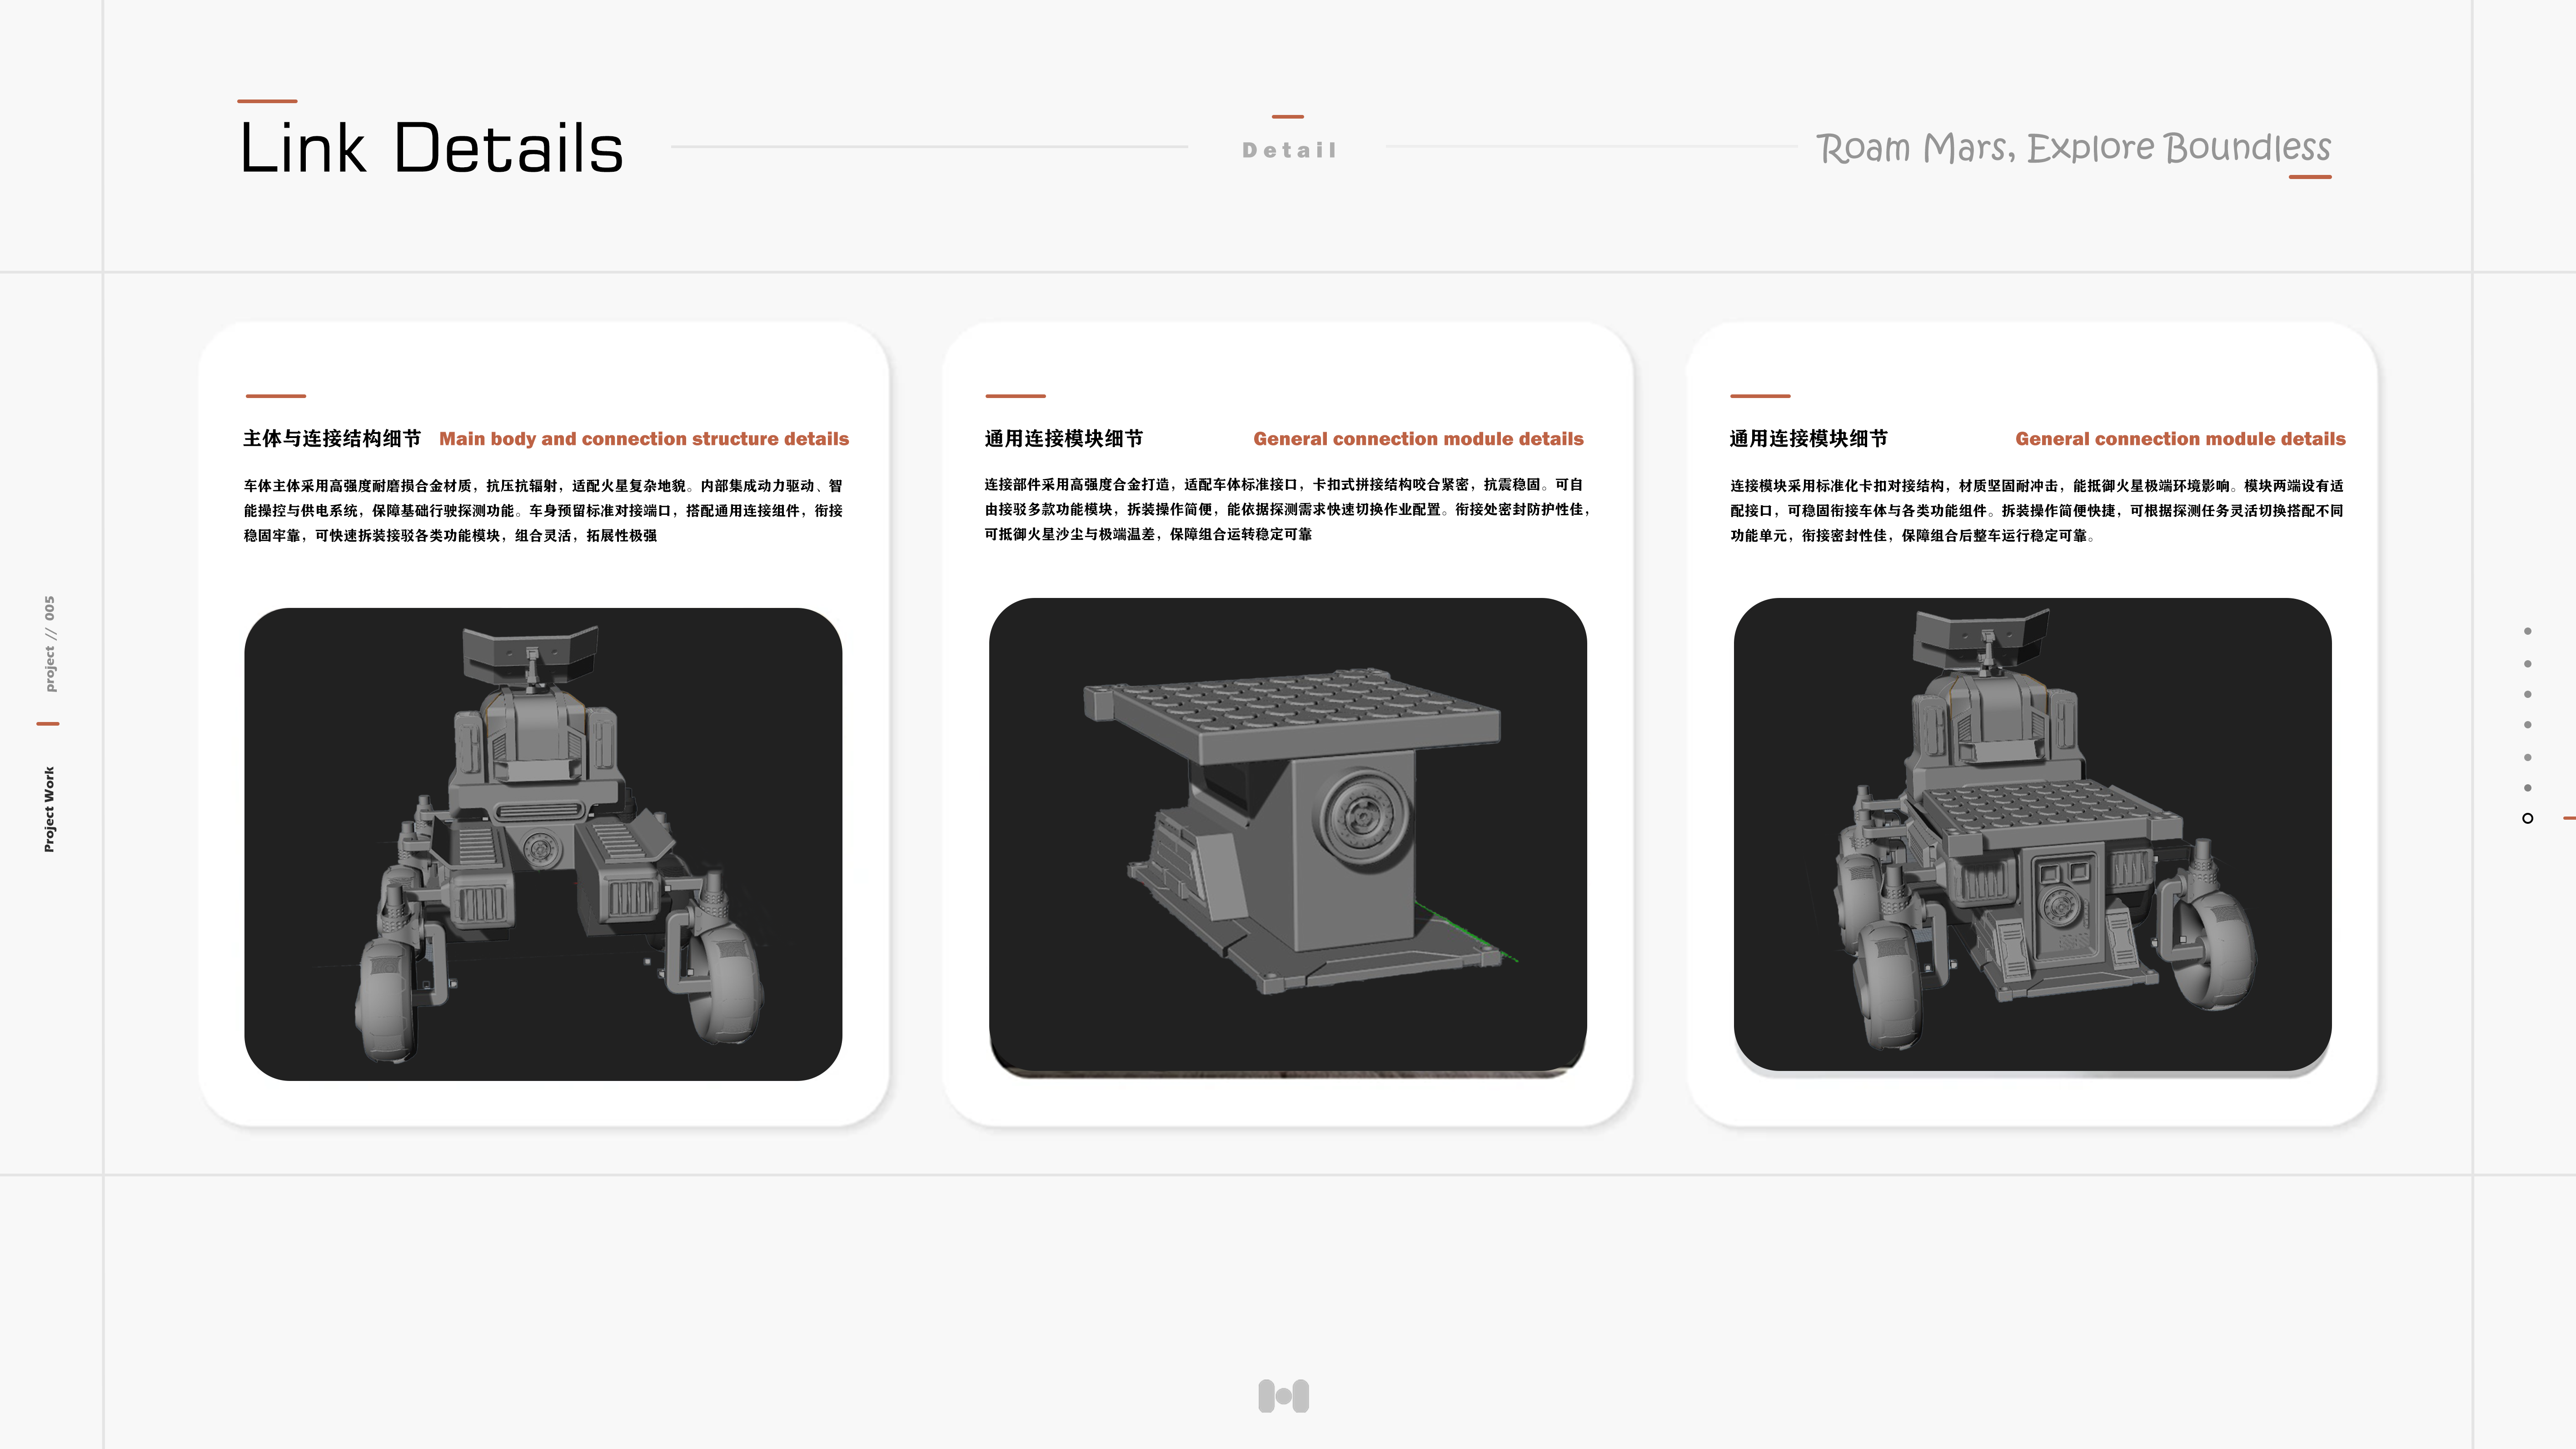Click the vertical "project // 005" label
The image size is (2576, 1449).
[50, 644]
